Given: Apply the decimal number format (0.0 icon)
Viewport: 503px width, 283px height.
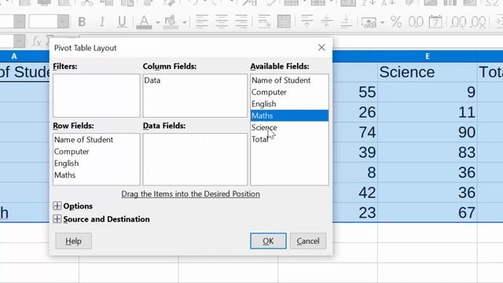Looking at the screenshot, I should 416,22.
